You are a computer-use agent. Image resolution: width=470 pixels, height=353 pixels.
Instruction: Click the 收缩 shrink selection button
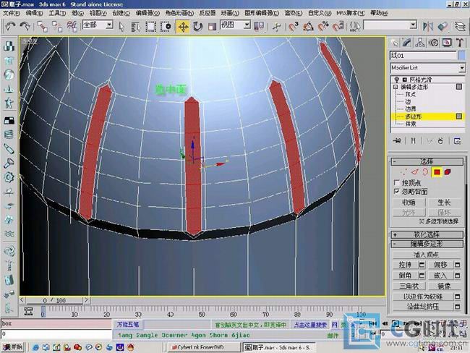click(409, 203)
